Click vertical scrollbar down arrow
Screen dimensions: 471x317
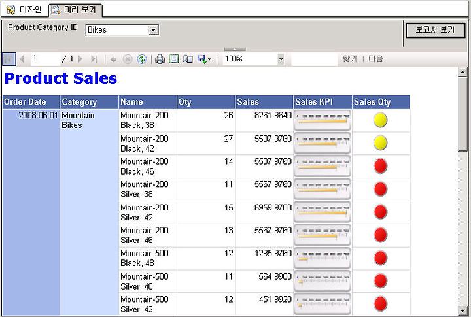tap(462, 310)
